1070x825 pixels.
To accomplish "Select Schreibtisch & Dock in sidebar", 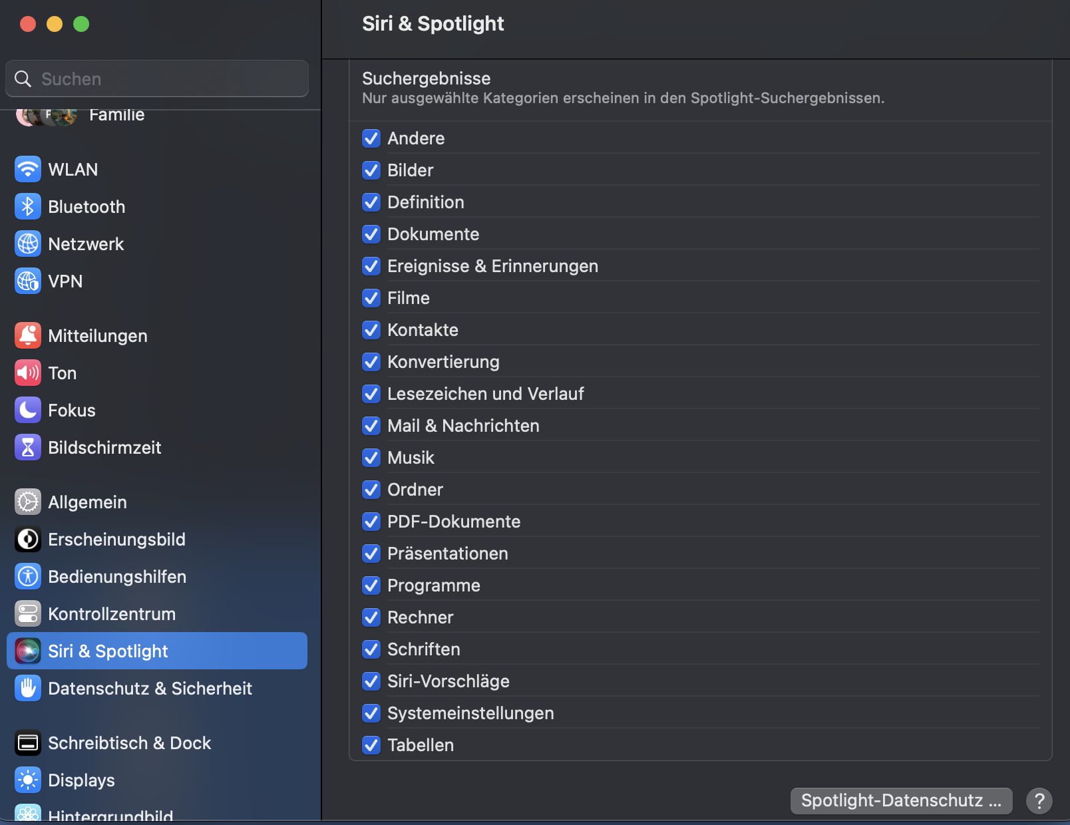I will (129, 743).
